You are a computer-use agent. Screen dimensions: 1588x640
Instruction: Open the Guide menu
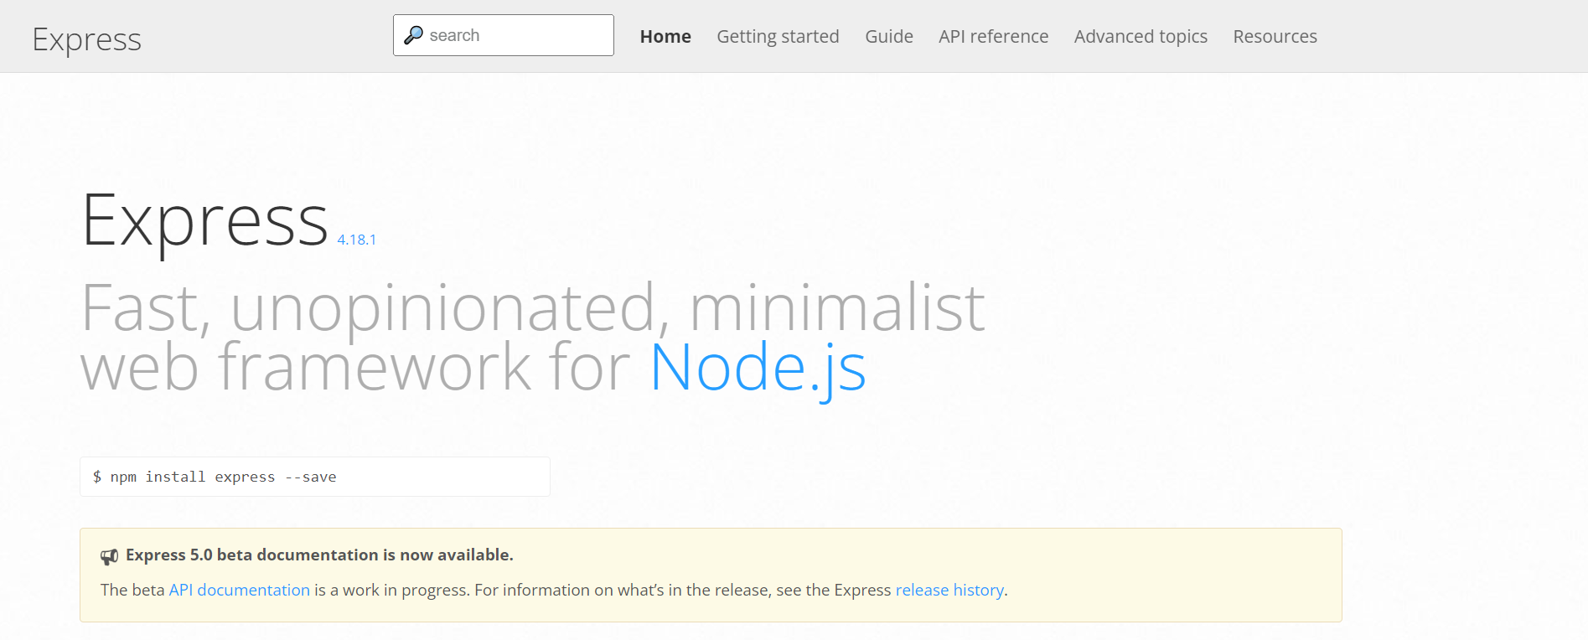click(889, 36)
